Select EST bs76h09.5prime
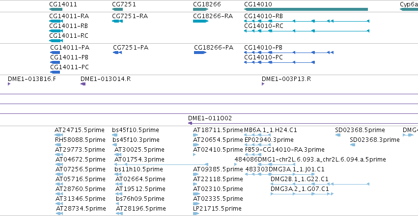This screenshot has width=418, height=216. (140, 199)
